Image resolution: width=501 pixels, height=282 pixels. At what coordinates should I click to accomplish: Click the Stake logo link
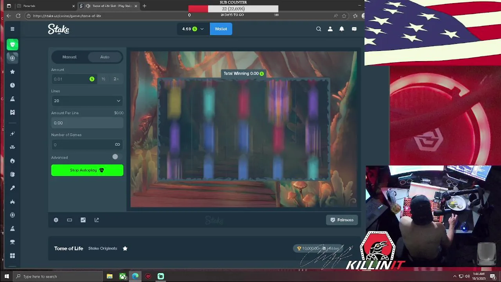59,29
